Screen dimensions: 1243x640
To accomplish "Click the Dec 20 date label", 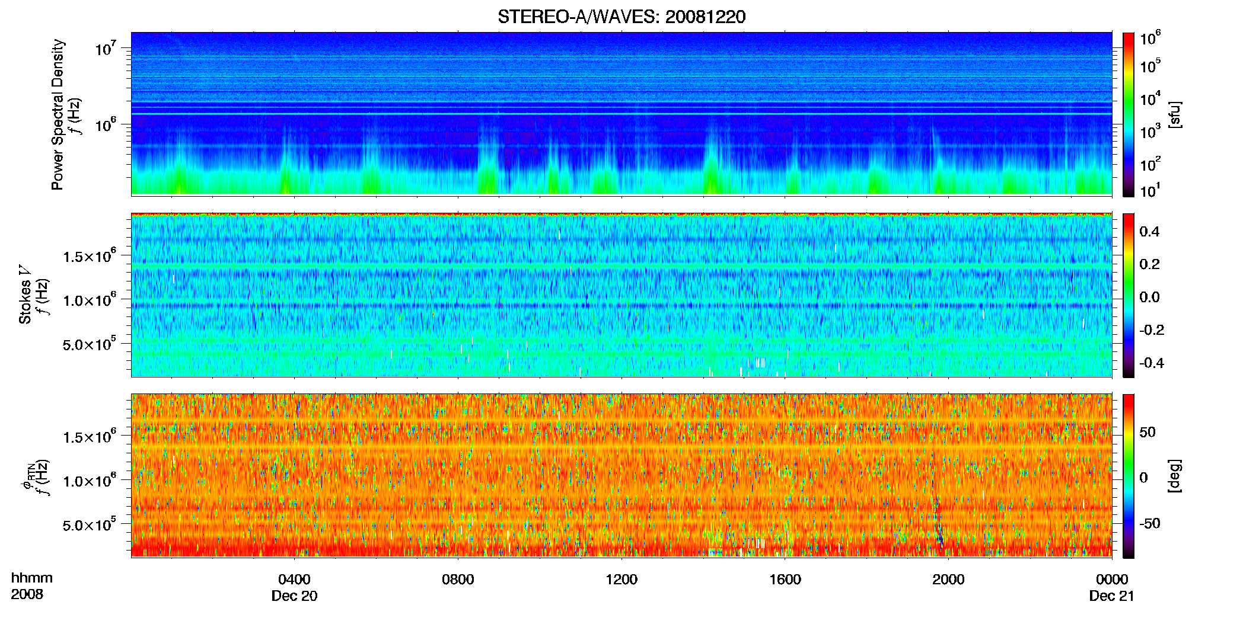I will coord(294,596).
